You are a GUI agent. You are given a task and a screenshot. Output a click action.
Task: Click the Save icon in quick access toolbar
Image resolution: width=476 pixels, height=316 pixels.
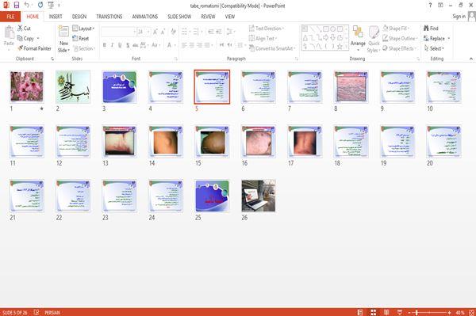pos(17,6)
